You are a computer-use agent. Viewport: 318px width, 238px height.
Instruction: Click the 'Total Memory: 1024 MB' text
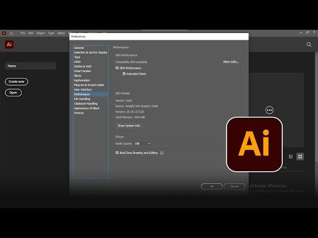pos(130,117)
